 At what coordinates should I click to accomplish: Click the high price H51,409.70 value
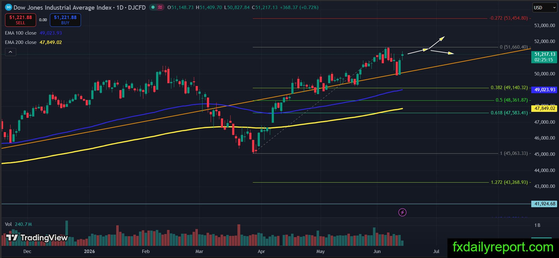pos(209,7)
